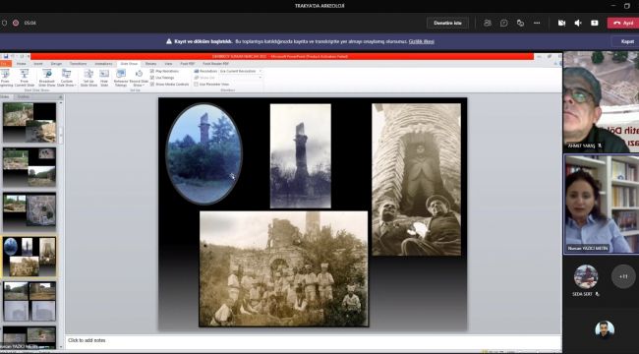Turn on the camera icon
Image resolution: width=639 pixels, height=354 pixels.
tap(561, 23)
